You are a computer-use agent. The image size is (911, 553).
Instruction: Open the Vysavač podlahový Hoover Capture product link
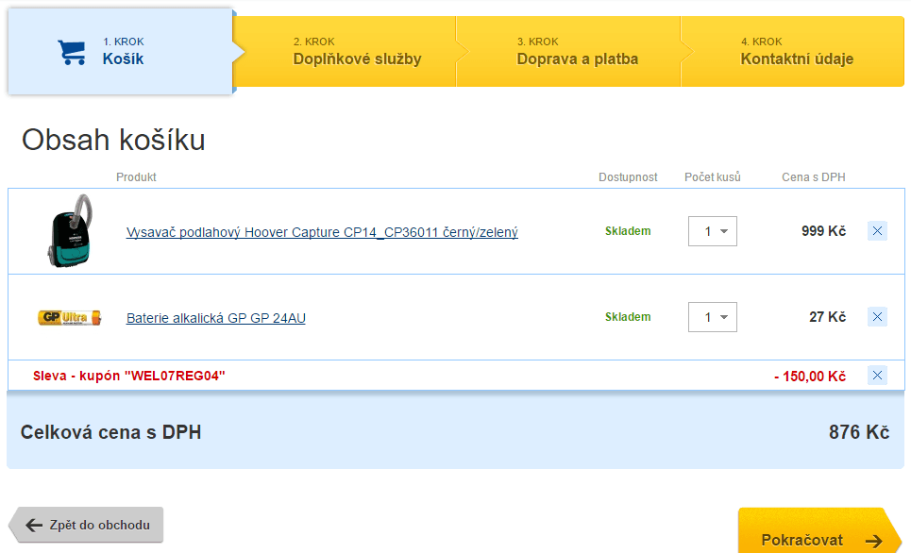point(322,232)
